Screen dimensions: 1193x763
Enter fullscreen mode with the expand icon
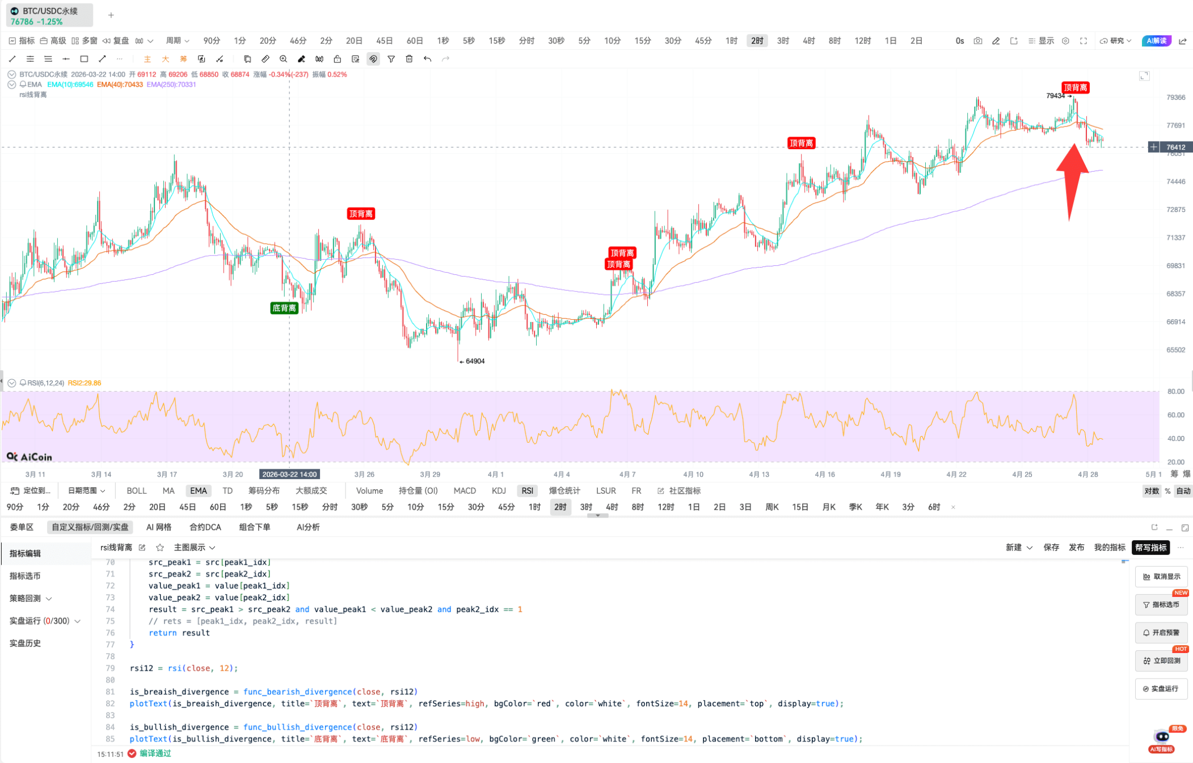click(x=1084, y=40)
